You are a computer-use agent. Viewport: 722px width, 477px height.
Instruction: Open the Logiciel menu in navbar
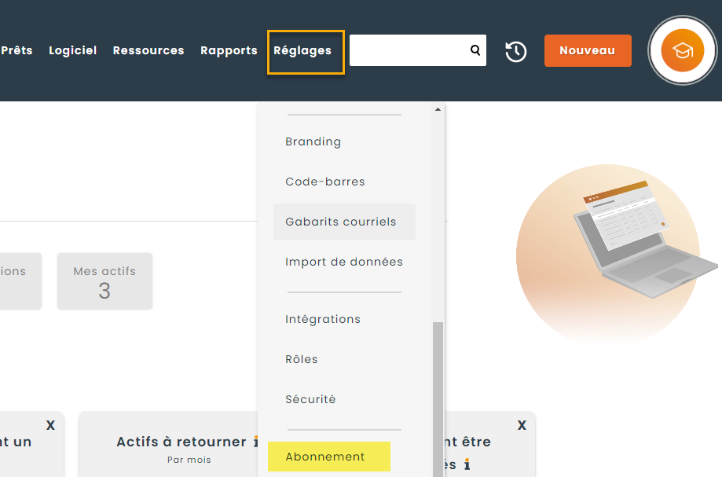(73, 51)
